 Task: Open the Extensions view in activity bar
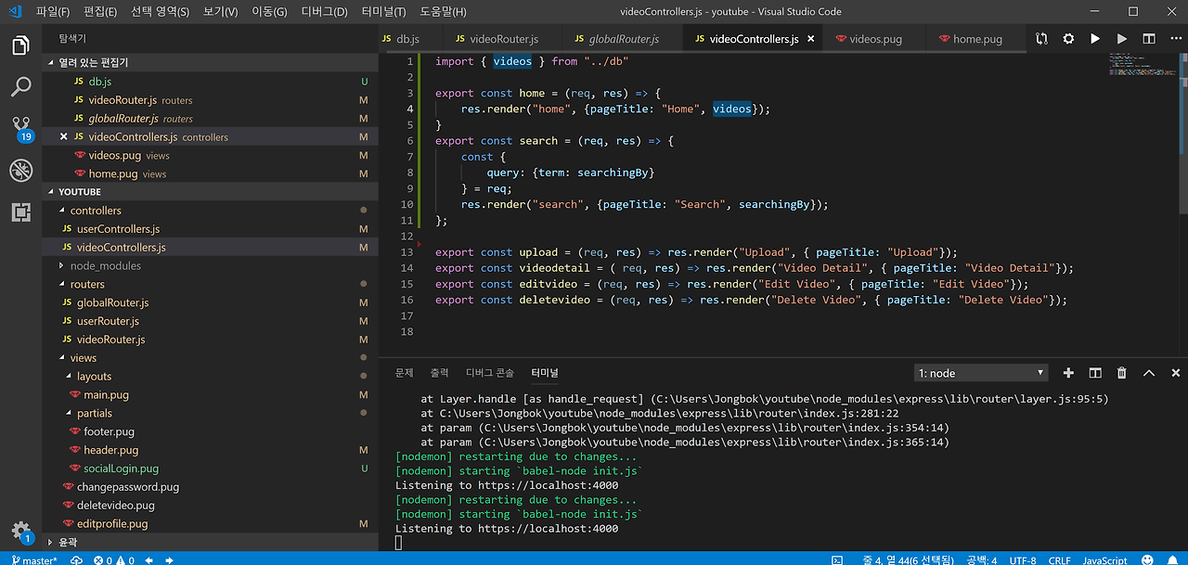click(20, 212)
